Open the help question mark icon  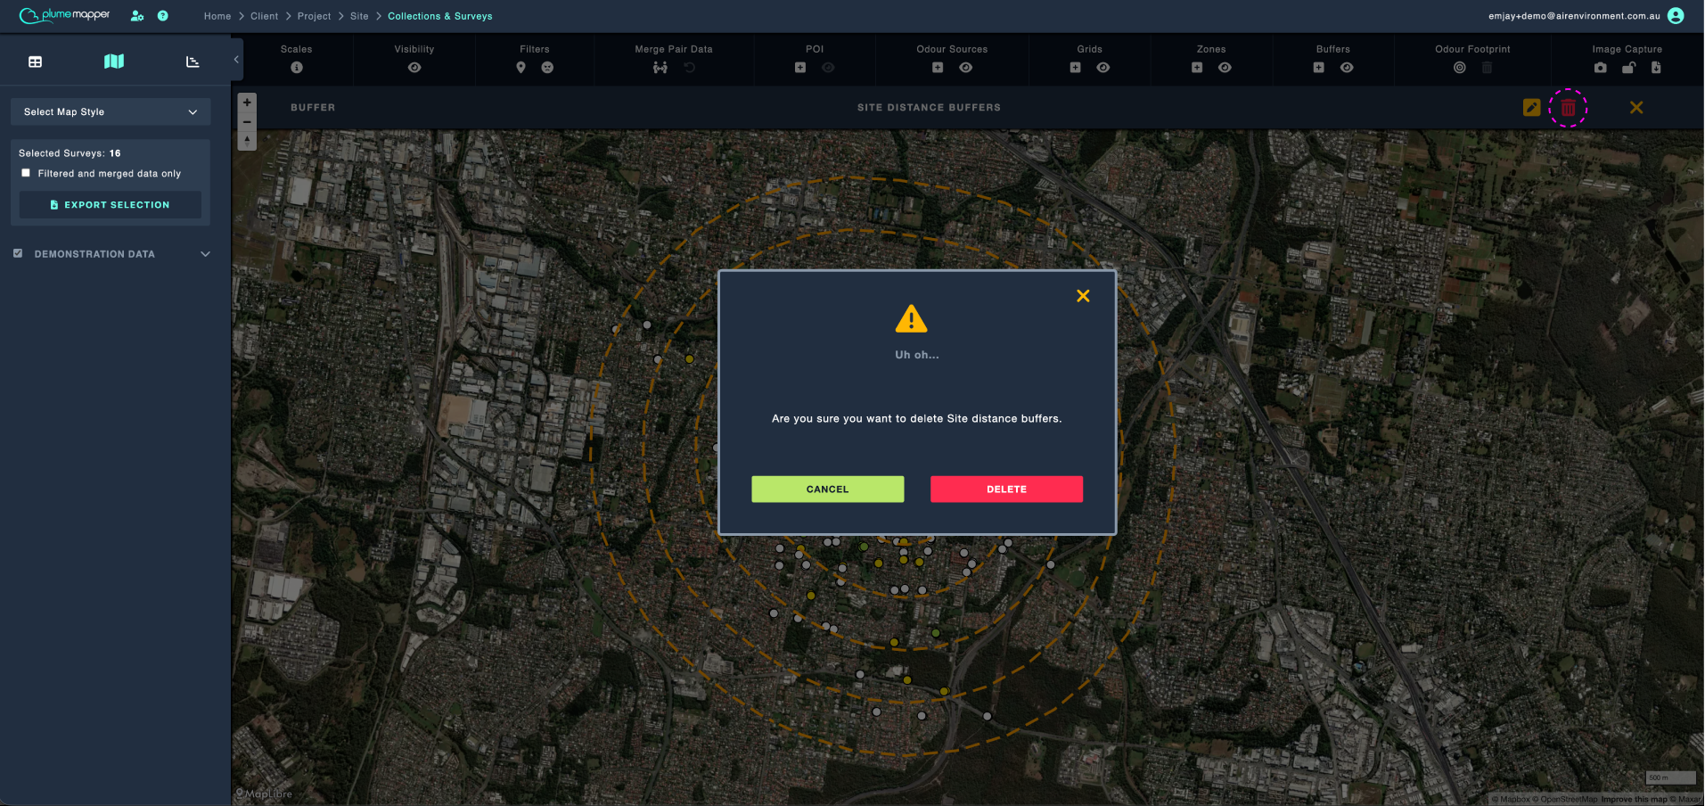tap(163, 16)
